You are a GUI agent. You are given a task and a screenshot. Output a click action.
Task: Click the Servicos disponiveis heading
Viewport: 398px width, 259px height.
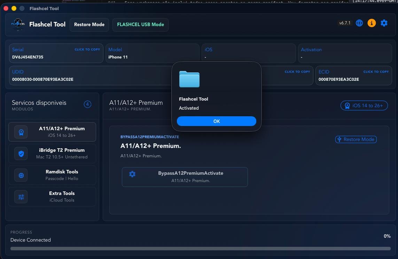[39, 103]
